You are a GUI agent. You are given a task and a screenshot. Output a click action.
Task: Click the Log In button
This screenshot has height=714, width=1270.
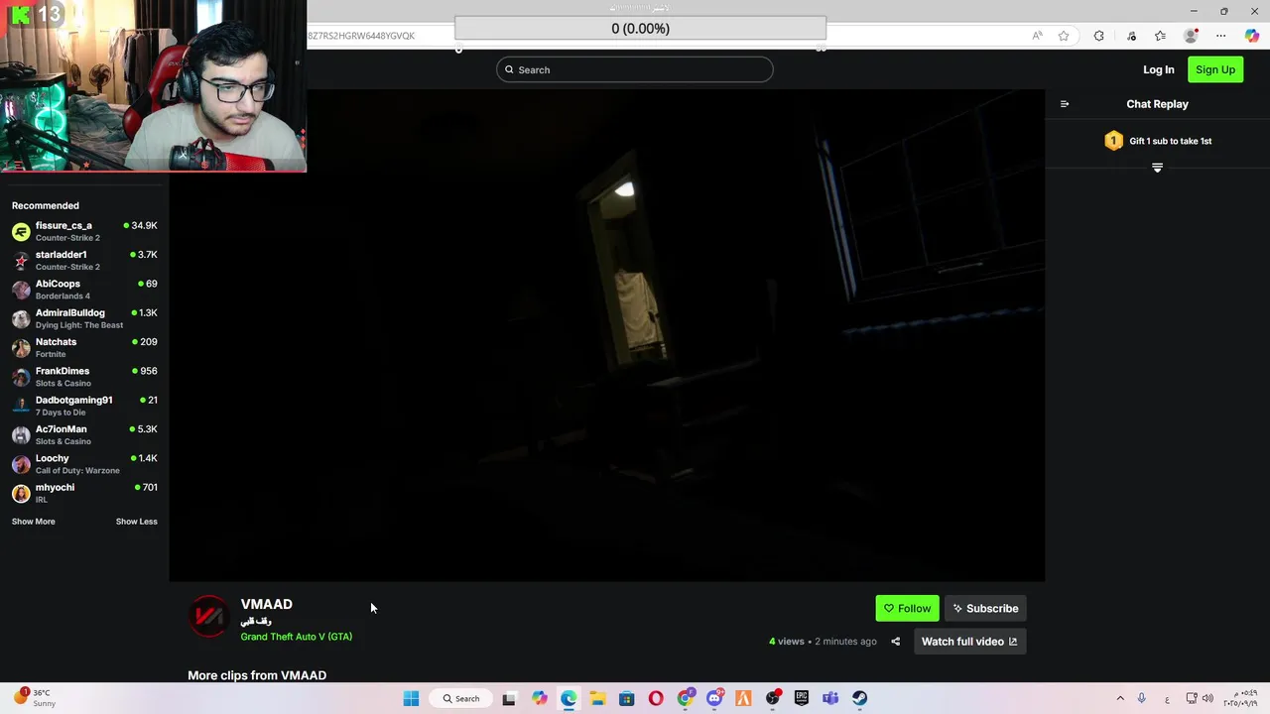pos(1158,69)
